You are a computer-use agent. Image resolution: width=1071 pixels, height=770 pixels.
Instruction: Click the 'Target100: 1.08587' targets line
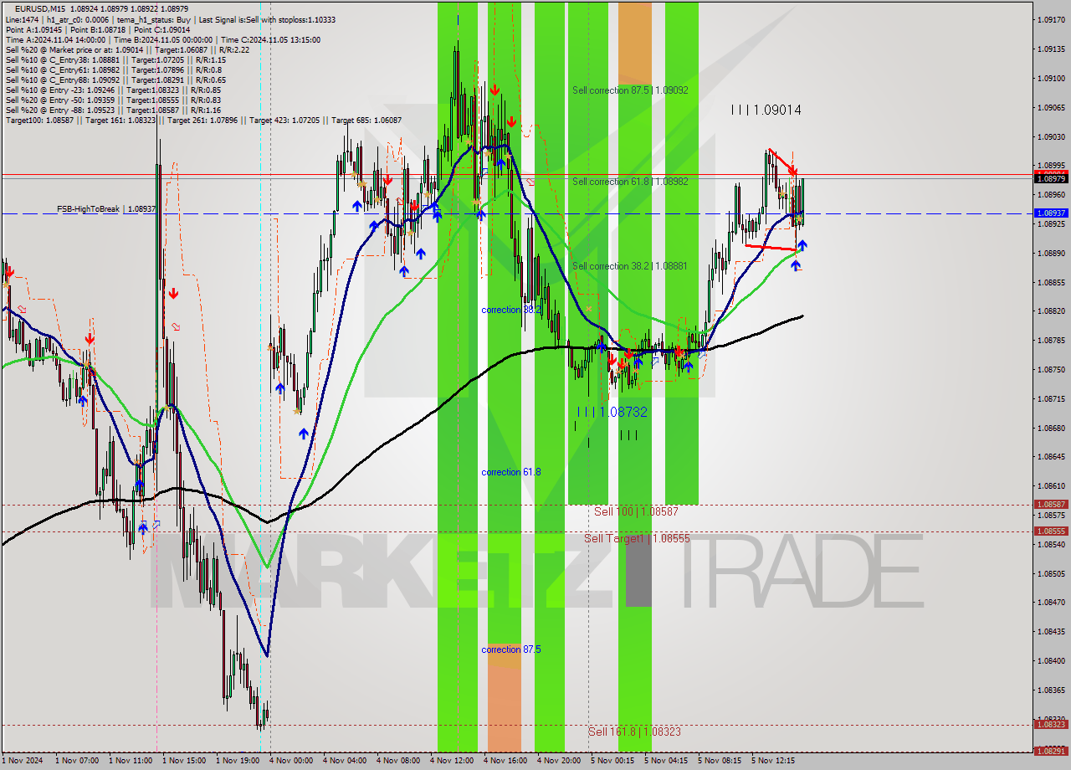[203, 121]
